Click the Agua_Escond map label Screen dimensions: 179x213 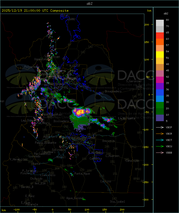(75, 198)
